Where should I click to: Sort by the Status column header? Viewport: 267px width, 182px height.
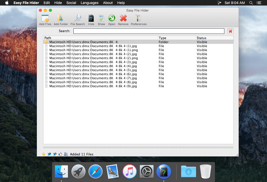(215, 38)
